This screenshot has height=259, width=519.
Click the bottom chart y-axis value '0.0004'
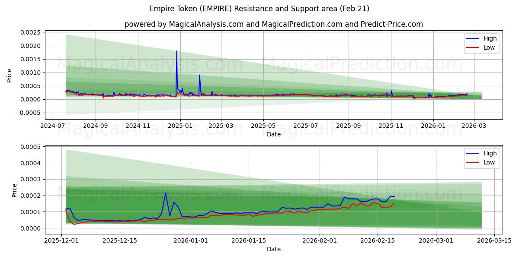(30, 163)
